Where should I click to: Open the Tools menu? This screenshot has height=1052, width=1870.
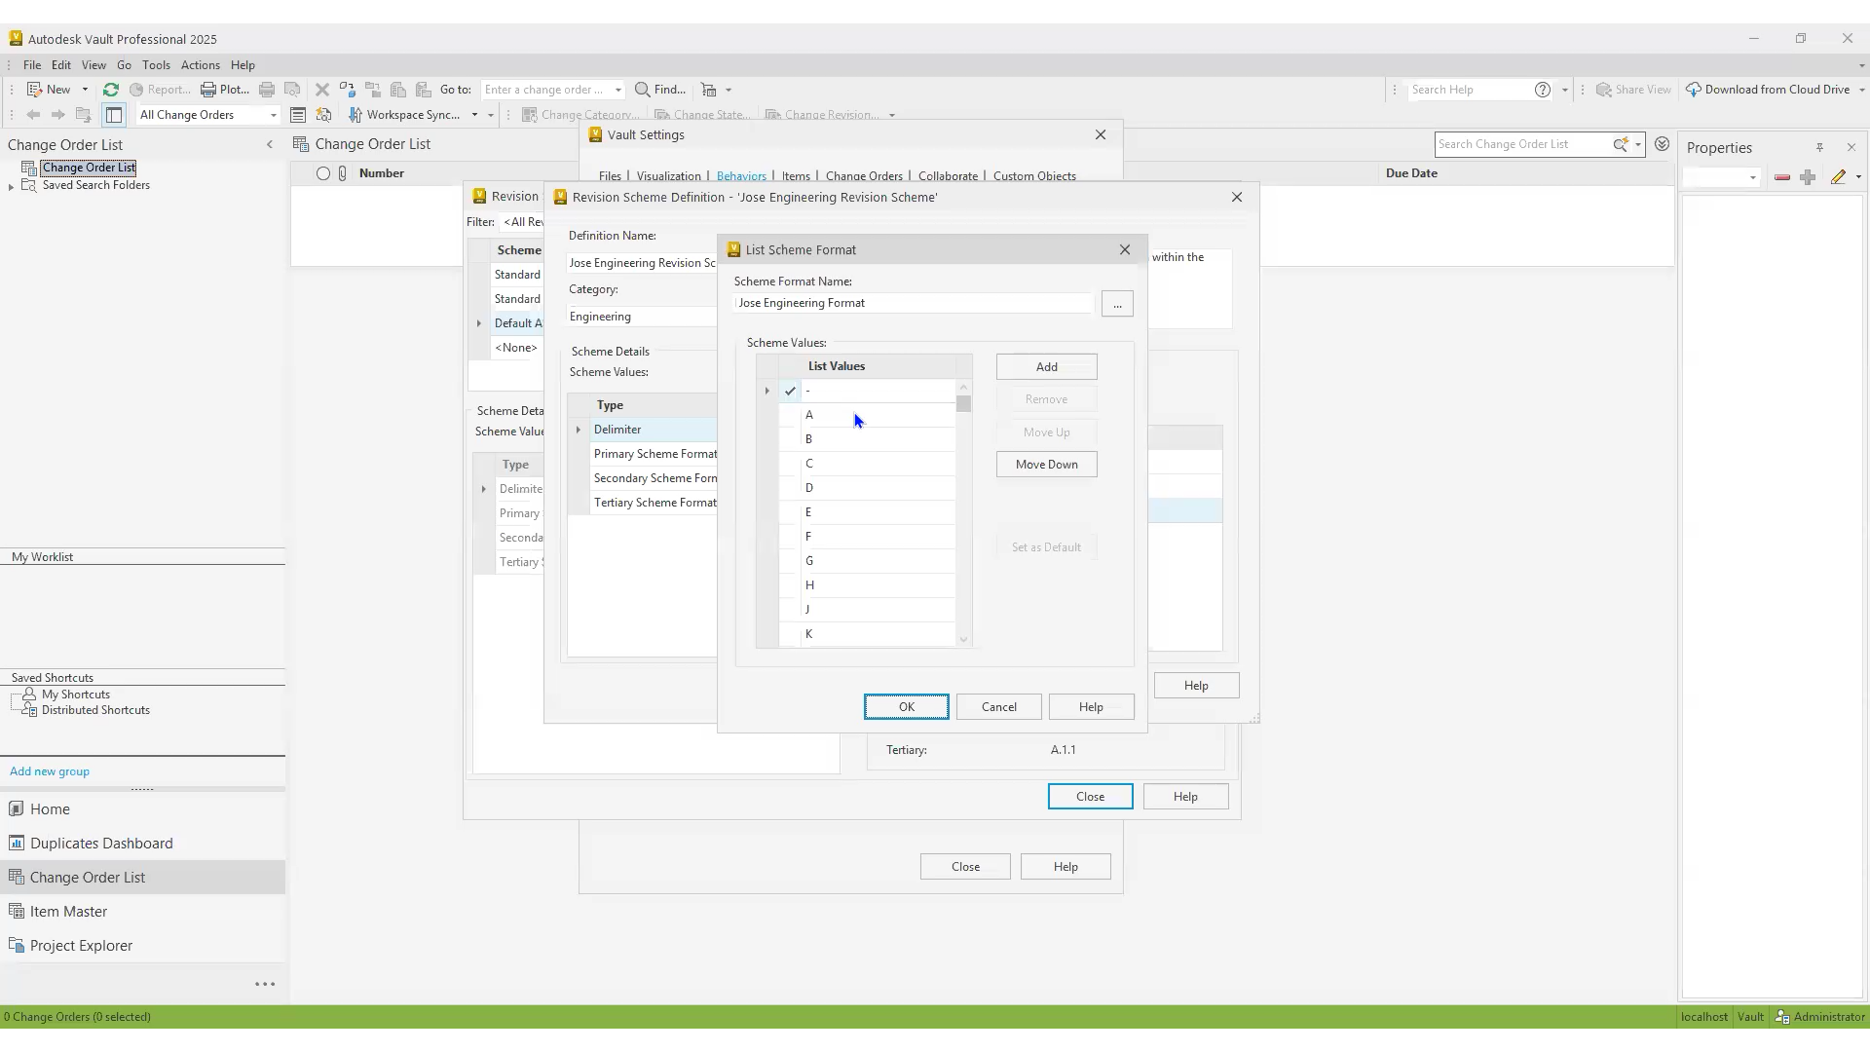click(x=156, y=65)
